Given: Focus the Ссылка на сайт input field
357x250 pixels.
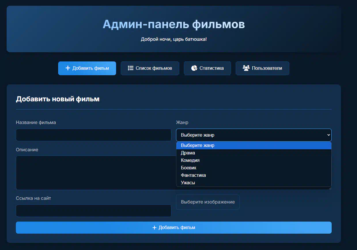Looking at the screenshot, I should tap(93, 211).
